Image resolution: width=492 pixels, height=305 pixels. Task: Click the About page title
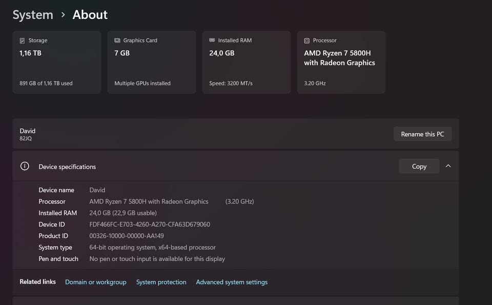point(90,15)
